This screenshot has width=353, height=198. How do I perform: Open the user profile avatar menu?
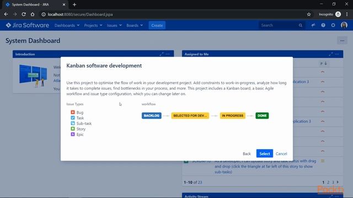[x=344, y=25]
